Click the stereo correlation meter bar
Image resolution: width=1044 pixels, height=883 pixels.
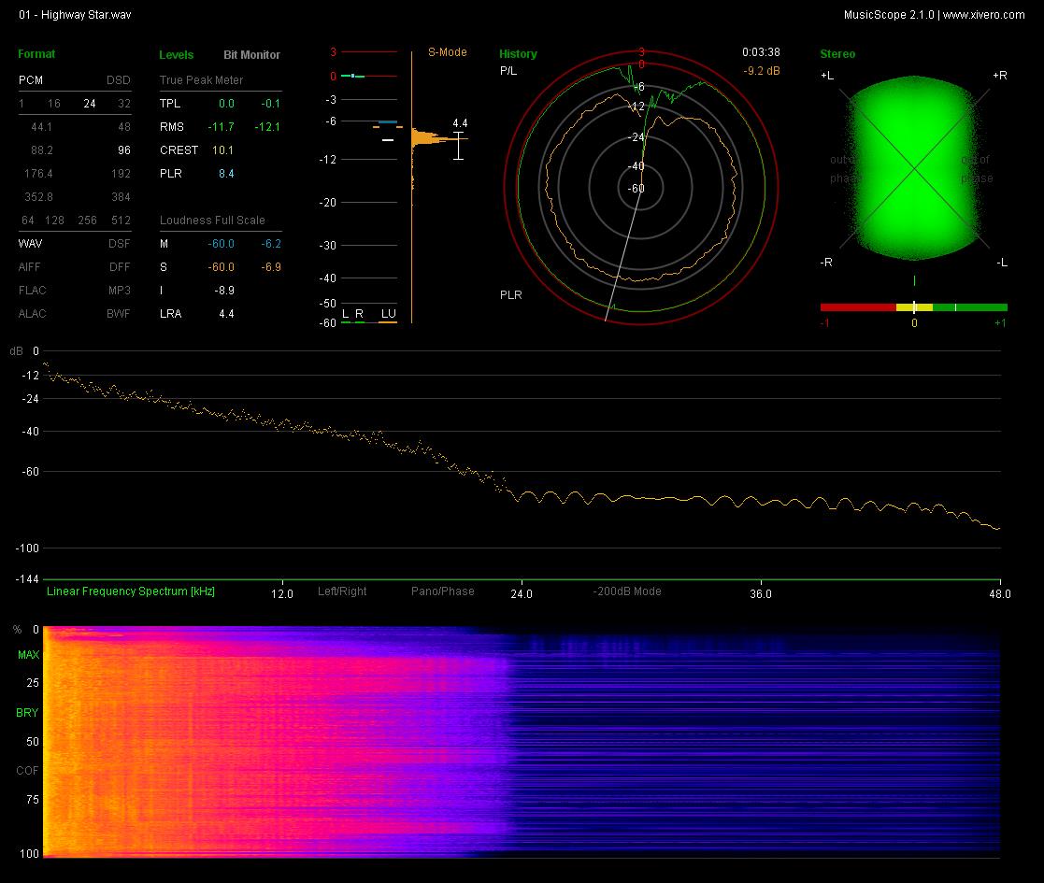[x=913, y=307]
